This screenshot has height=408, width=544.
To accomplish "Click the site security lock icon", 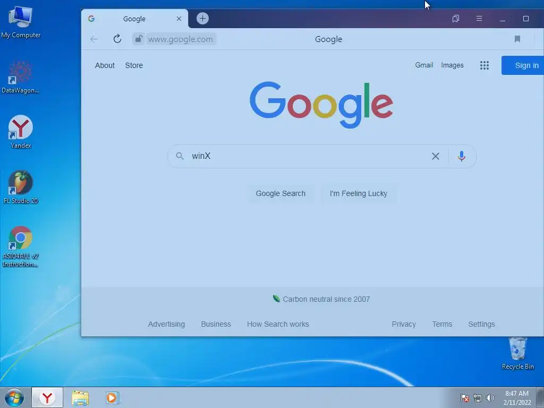I will point(139,39).
